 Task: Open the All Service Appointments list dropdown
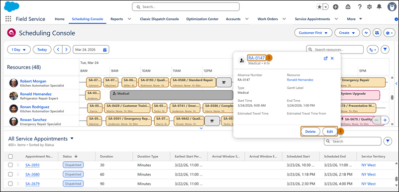(x=72, y=138)
